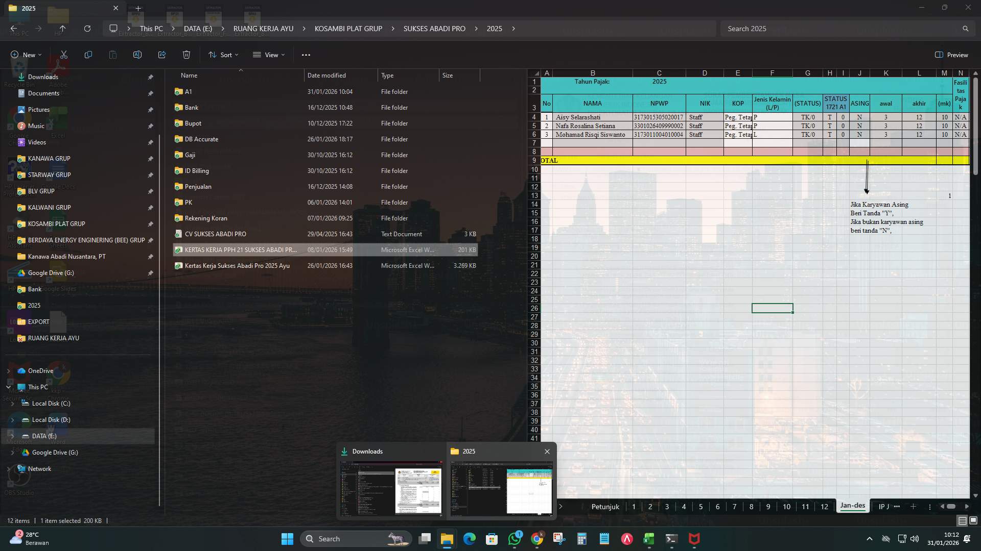Launch Excel from the taskbar
The image size is (981, 551).
coord(649,539)
